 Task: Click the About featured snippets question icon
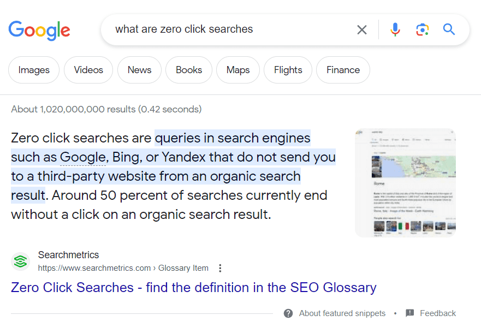click(x=288, y=313)
